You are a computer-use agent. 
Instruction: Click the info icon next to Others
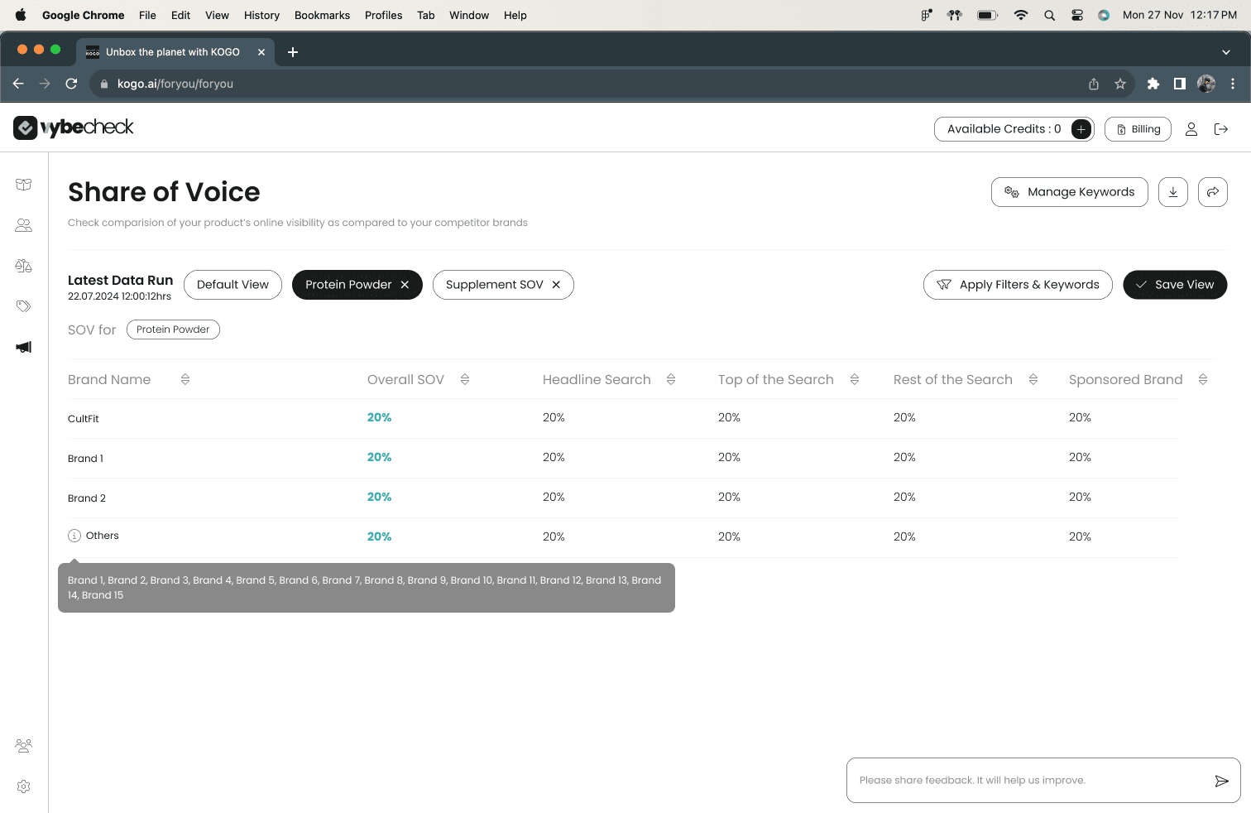[74, 536]
